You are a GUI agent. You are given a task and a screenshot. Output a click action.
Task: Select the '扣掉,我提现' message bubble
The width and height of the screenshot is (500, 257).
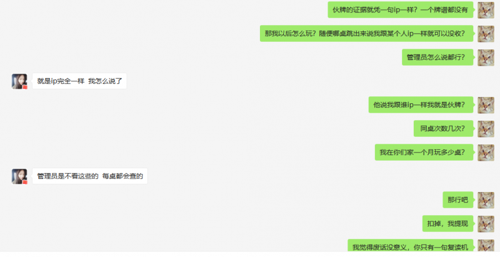[x=448, y=224]
